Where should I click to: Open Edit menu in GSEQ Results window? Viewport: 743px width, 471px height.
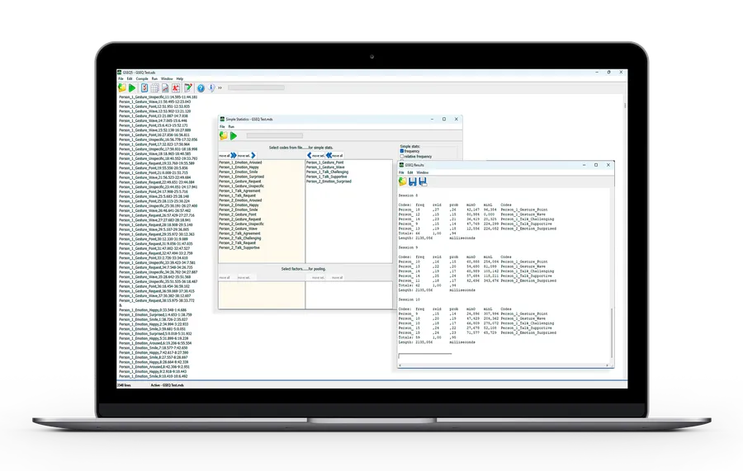pos(410,172)
